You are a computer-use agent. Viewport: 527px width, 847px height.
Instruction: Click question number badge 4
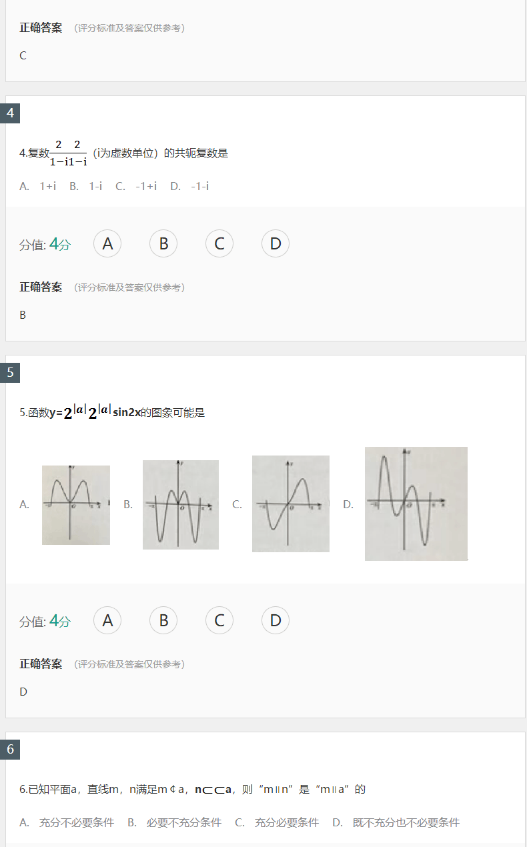pyautogui.click(x=9, y=113)
